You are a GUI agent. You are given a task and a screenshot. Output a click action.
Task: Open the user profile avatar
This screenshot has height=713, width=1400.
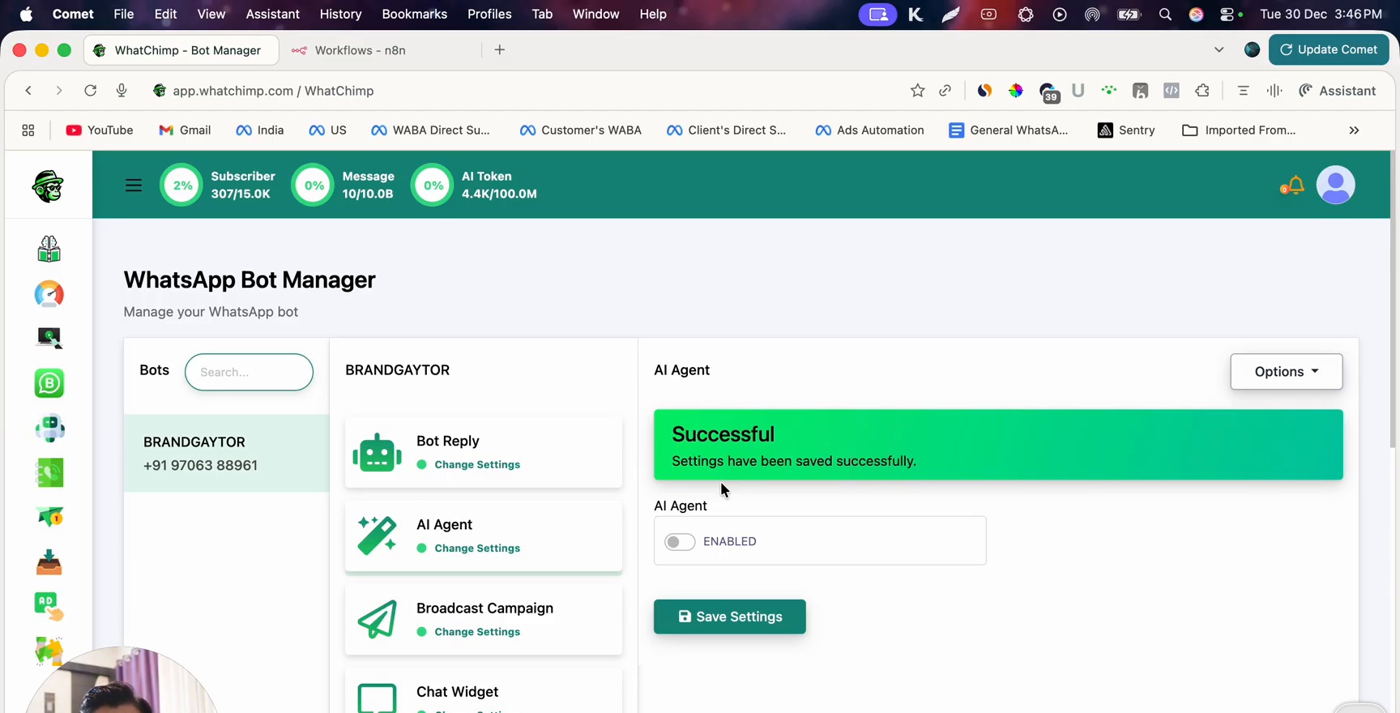click(1336, 185)
